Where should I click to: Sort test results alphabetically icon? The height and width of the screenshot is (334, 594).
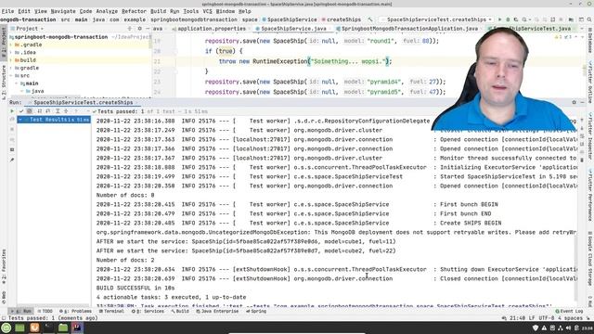coord(39,111)
